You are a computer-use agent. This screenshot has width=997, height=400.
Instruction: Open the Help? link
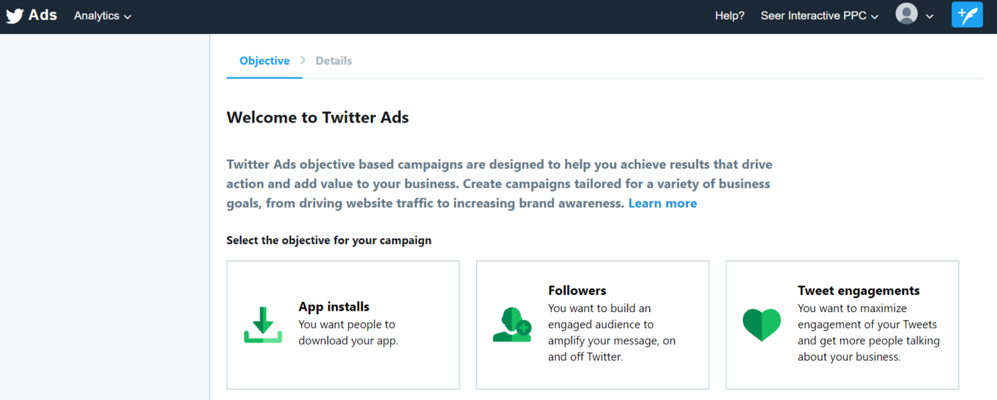pyautogui.click(x=730, y=16)
